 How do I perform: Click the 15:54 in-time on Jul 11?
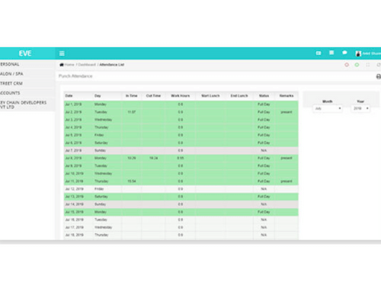(132, 182)
